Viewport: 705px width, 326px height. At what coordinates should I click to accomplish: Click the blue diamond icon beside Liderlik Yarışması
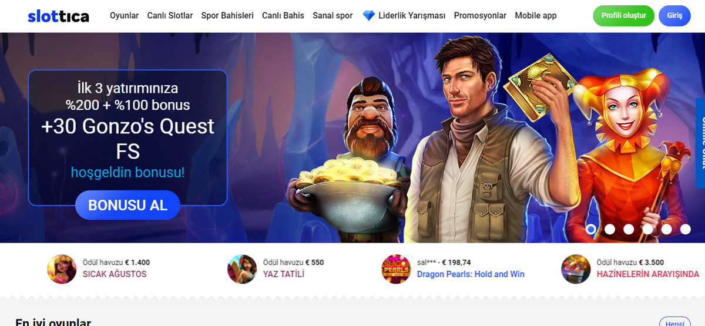368,16
